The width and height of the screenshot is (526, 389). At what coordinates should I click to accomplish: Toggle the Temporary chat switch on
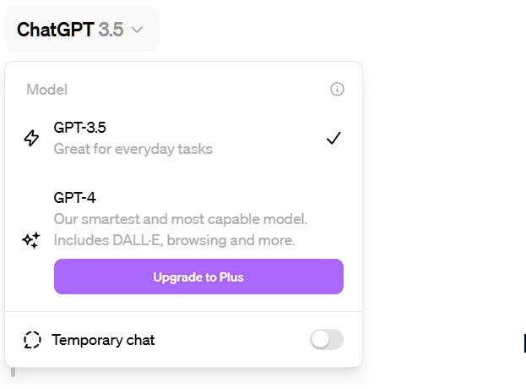coord(327,340)
